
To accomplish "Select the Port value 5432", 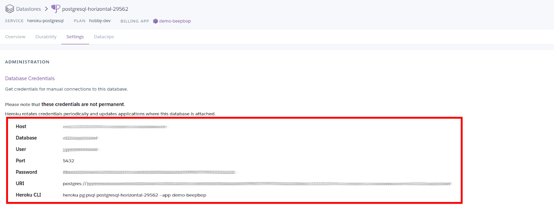I will pos(69,161).
